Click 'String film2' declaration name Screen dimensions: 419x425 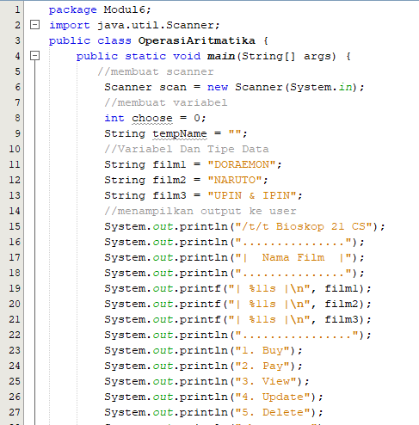point(169,180)
